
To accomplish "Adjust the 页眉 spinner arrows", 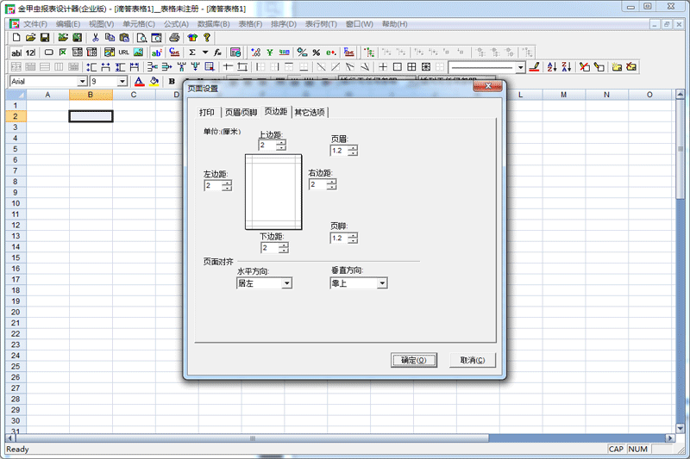I will pyautogui.click(x=353, y=151).
